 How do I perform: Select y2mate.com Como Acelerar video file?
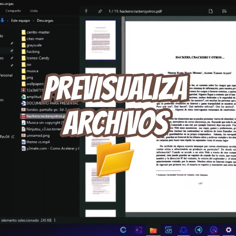tap(50, 148)
